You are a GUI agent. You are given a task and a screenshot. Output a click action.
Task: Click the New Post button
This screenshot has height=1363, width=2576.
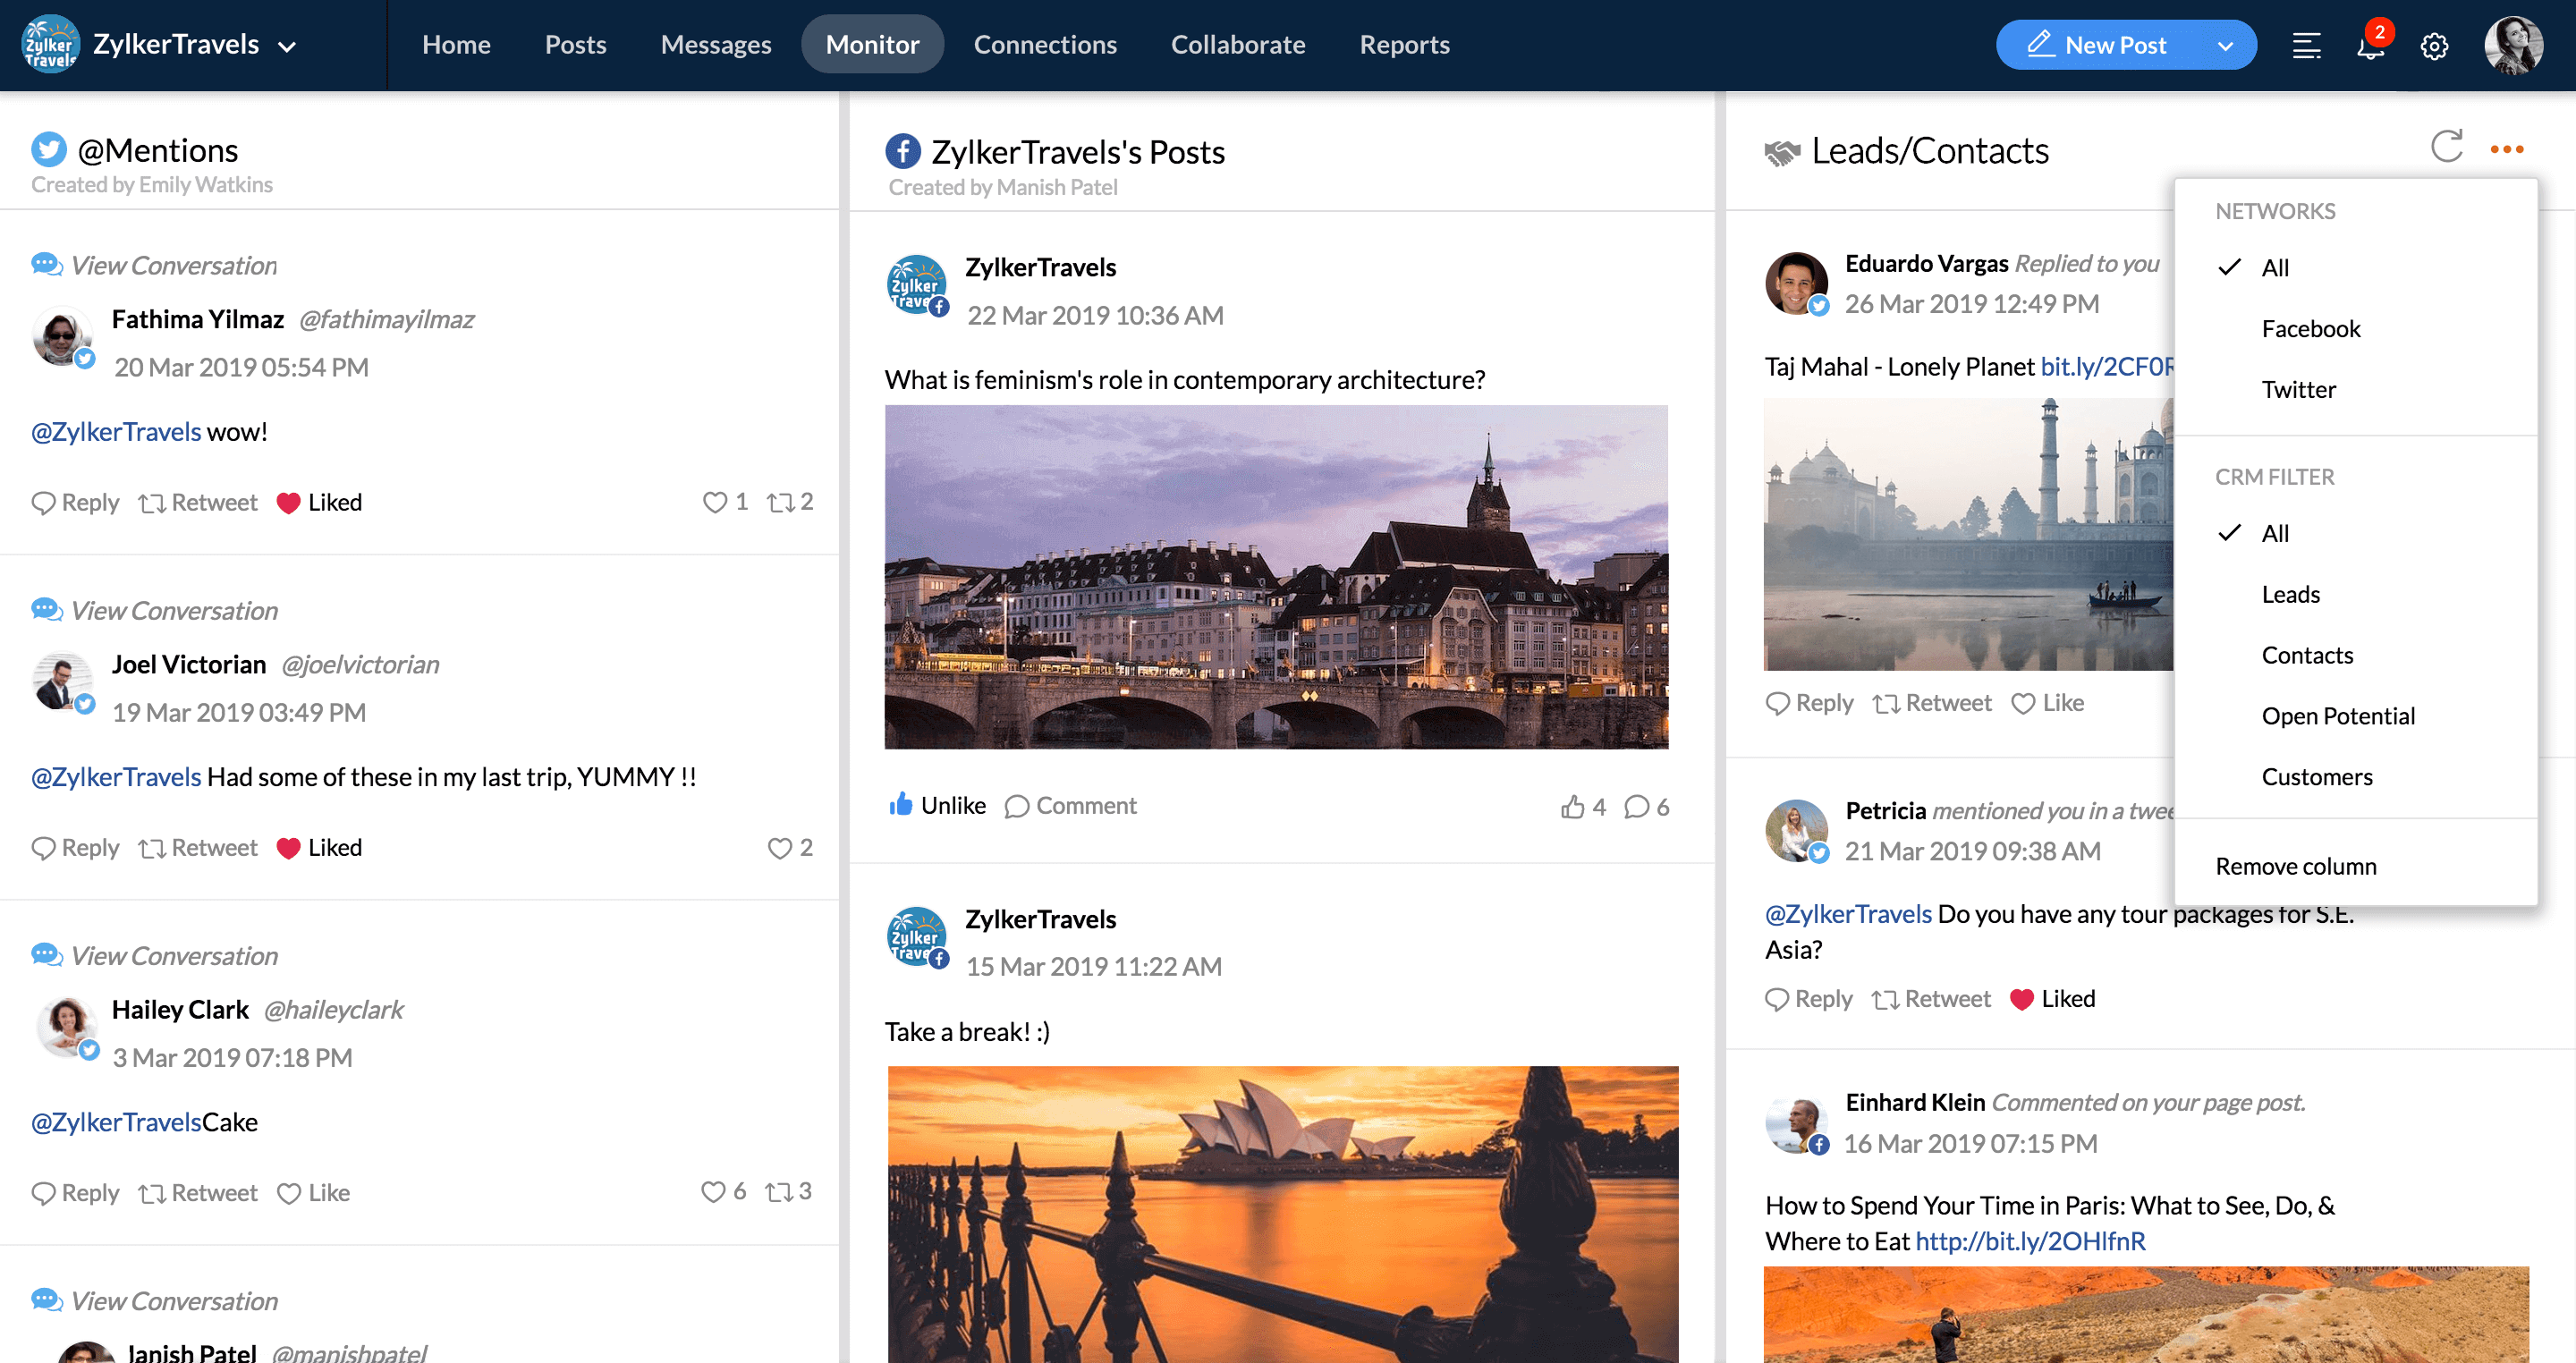click(2097, 45)
